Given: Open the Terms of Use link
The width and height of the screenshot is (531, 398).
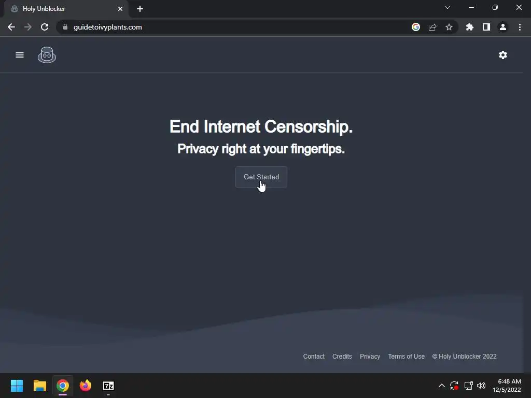Looking at the screenshot, I should (x=406, y=357).
